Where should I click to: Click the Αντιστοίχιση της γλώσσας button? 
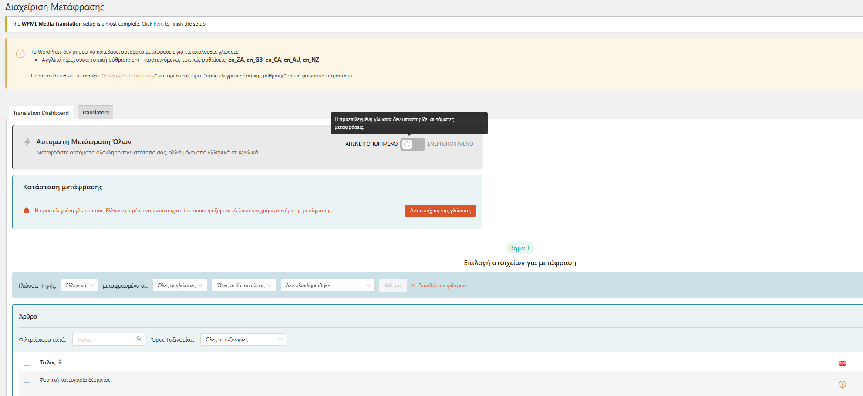pyautogui.click(x=440, y=211)
